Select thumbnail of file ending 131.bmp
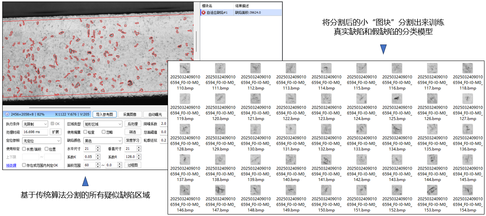This screenshot has width=486, height=216. (x=291, y=129)
